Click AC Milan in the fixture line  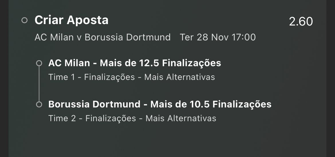click(54, 37)
